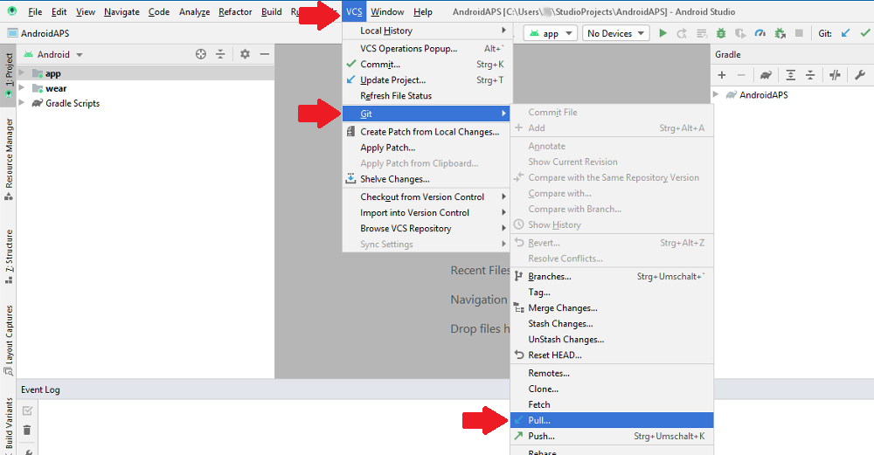The image size is (874, 455).
Task: Click the mark all as read checkbox icon in Event Log
Action: click(27, 410)
